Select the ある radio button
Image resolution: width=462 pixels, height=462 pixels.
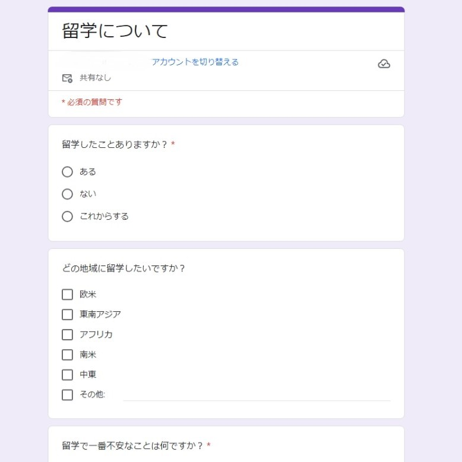pyautogui.click(x=67, y=172)
